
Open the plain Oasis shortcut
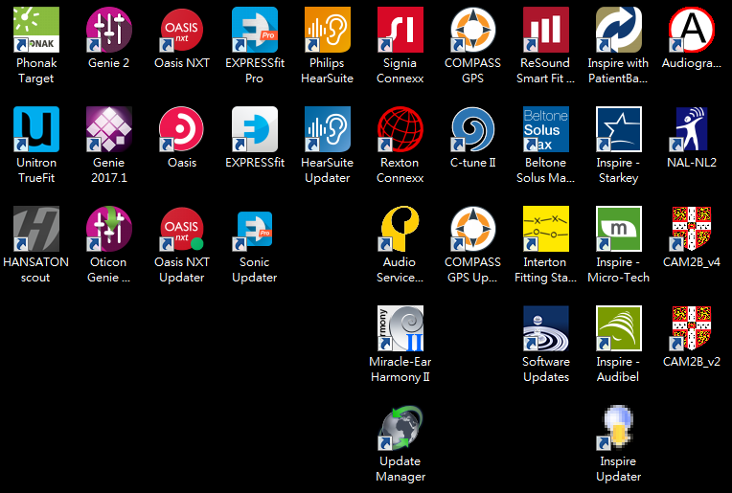click(x=182, y=129)
